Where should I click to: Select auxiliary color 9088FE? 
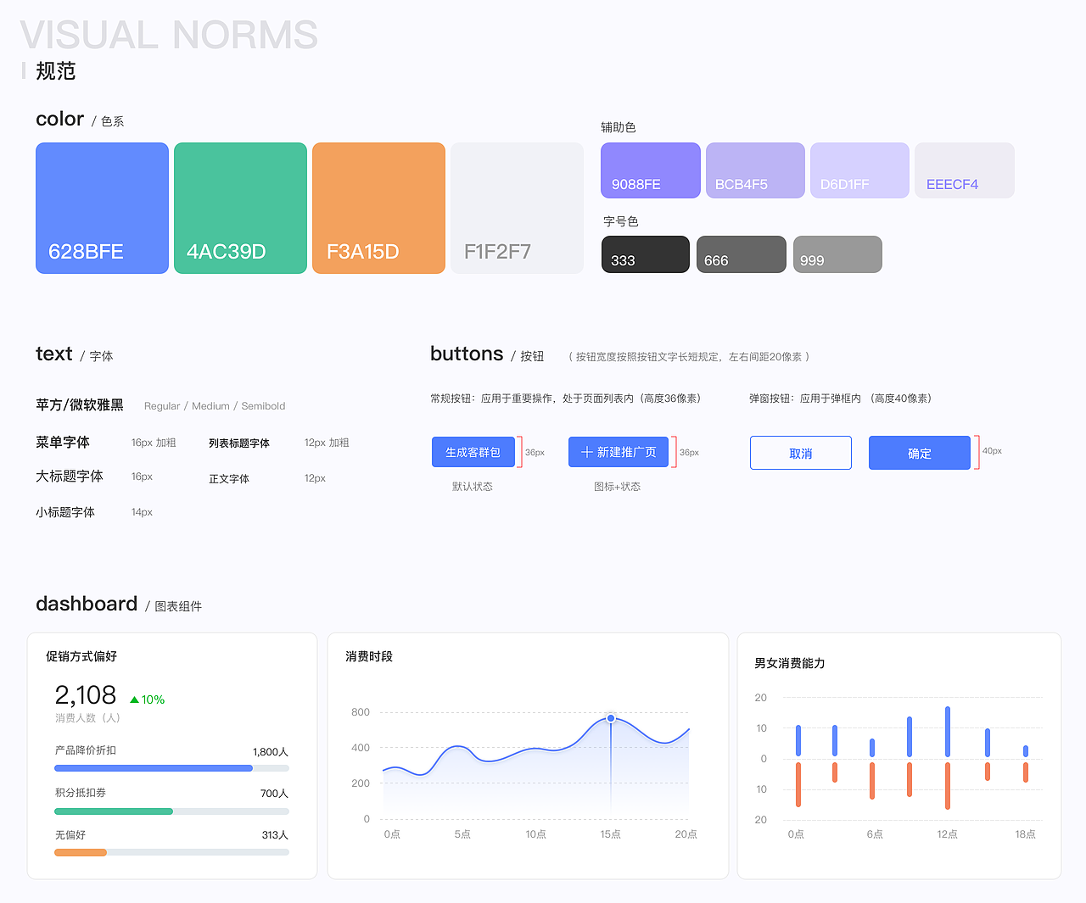pos(650,170)
